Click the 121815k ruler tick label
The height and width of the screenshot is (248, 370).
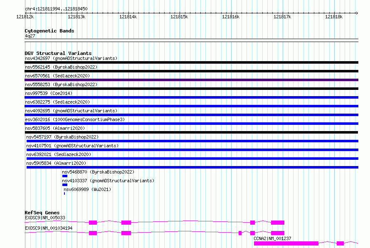[179, 17]
